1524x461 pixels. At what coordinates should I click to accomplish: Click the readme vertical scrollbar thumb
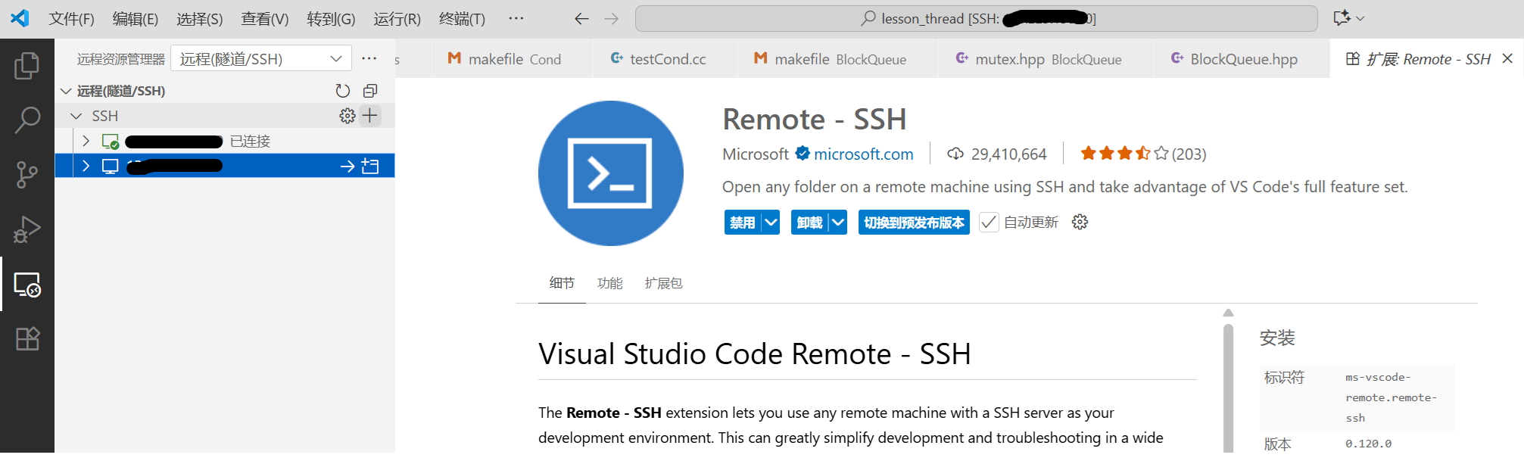pos(1228,390)
